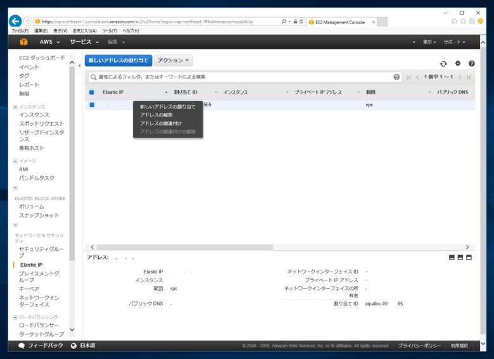Click the browser URL address field
This screenshot has height=359, width=494.
tap(156, 22)
